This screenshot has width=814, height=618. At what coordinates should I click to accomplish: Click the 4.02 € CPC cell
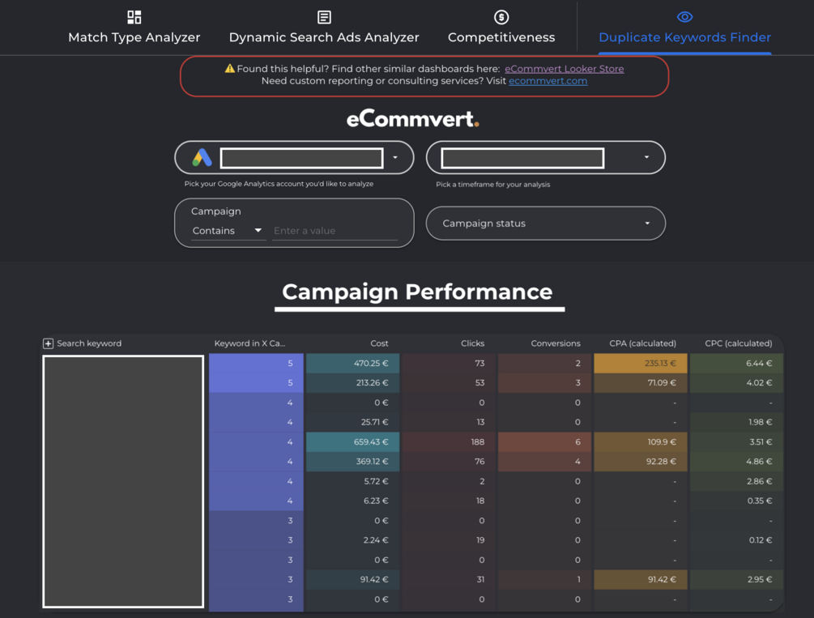(736, 383)
